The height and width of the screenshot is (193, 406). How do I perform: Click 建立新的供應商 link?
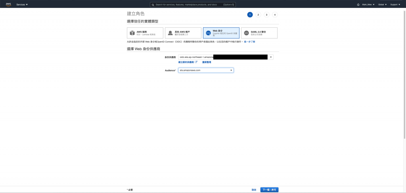[x=186, y=62]
